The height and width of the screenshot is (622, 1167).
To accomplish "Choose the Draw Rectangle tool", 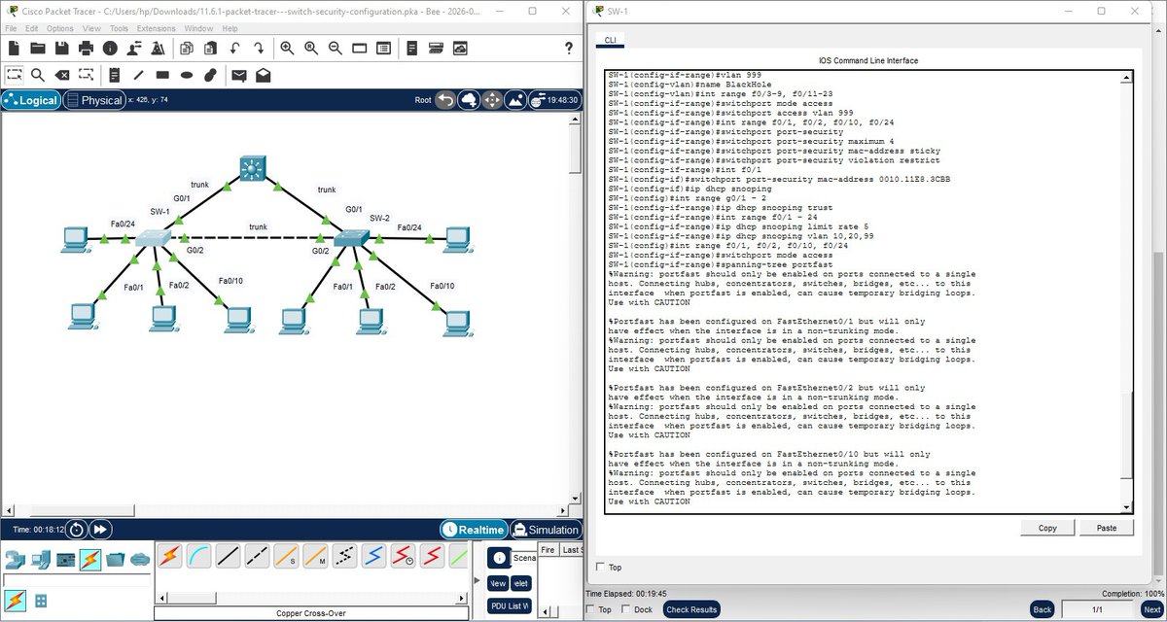I will click(x=162, y=74).
